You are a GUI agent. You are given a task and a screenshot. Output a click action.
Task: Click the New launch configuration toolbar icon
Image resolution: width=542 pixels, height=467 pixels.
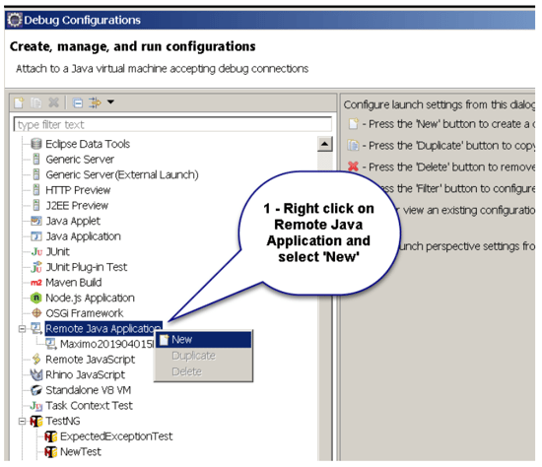(19, 102)
